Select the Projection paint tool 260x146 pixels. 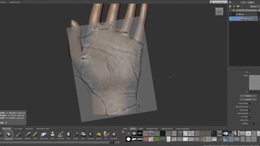pos(9,135)
